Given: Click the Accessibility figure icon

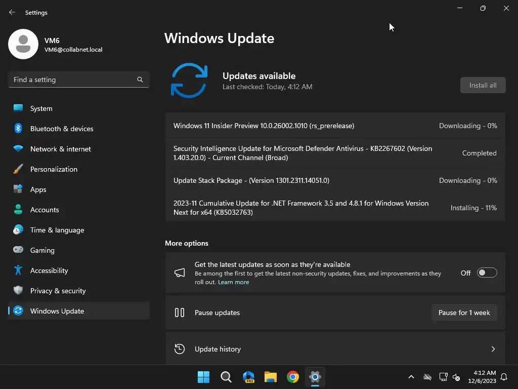Looking at the screenshot, I should (x=18, y=270).
